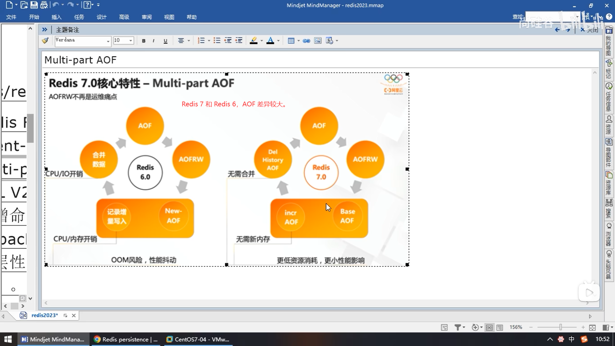Toggle italic formatting in notes toolbar
Screen dimensions: 615x346
pos(154,41)
